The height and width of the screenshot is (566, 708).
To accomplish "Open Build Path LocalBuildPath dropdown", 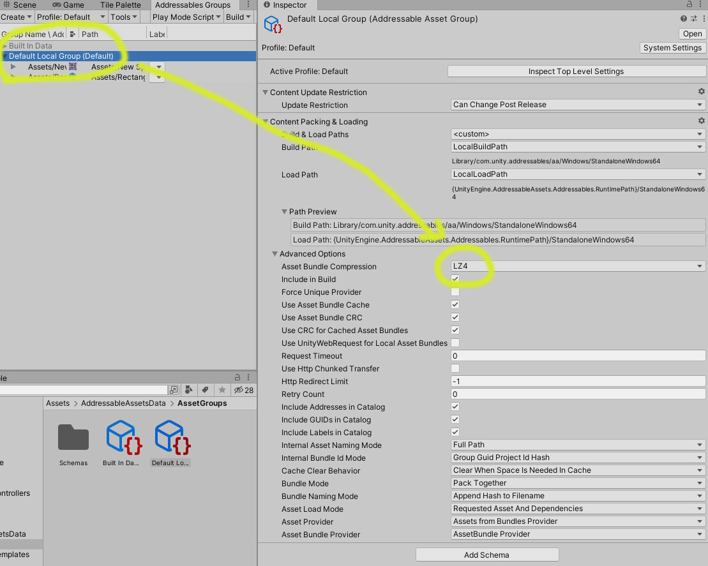I will point(578,147).
